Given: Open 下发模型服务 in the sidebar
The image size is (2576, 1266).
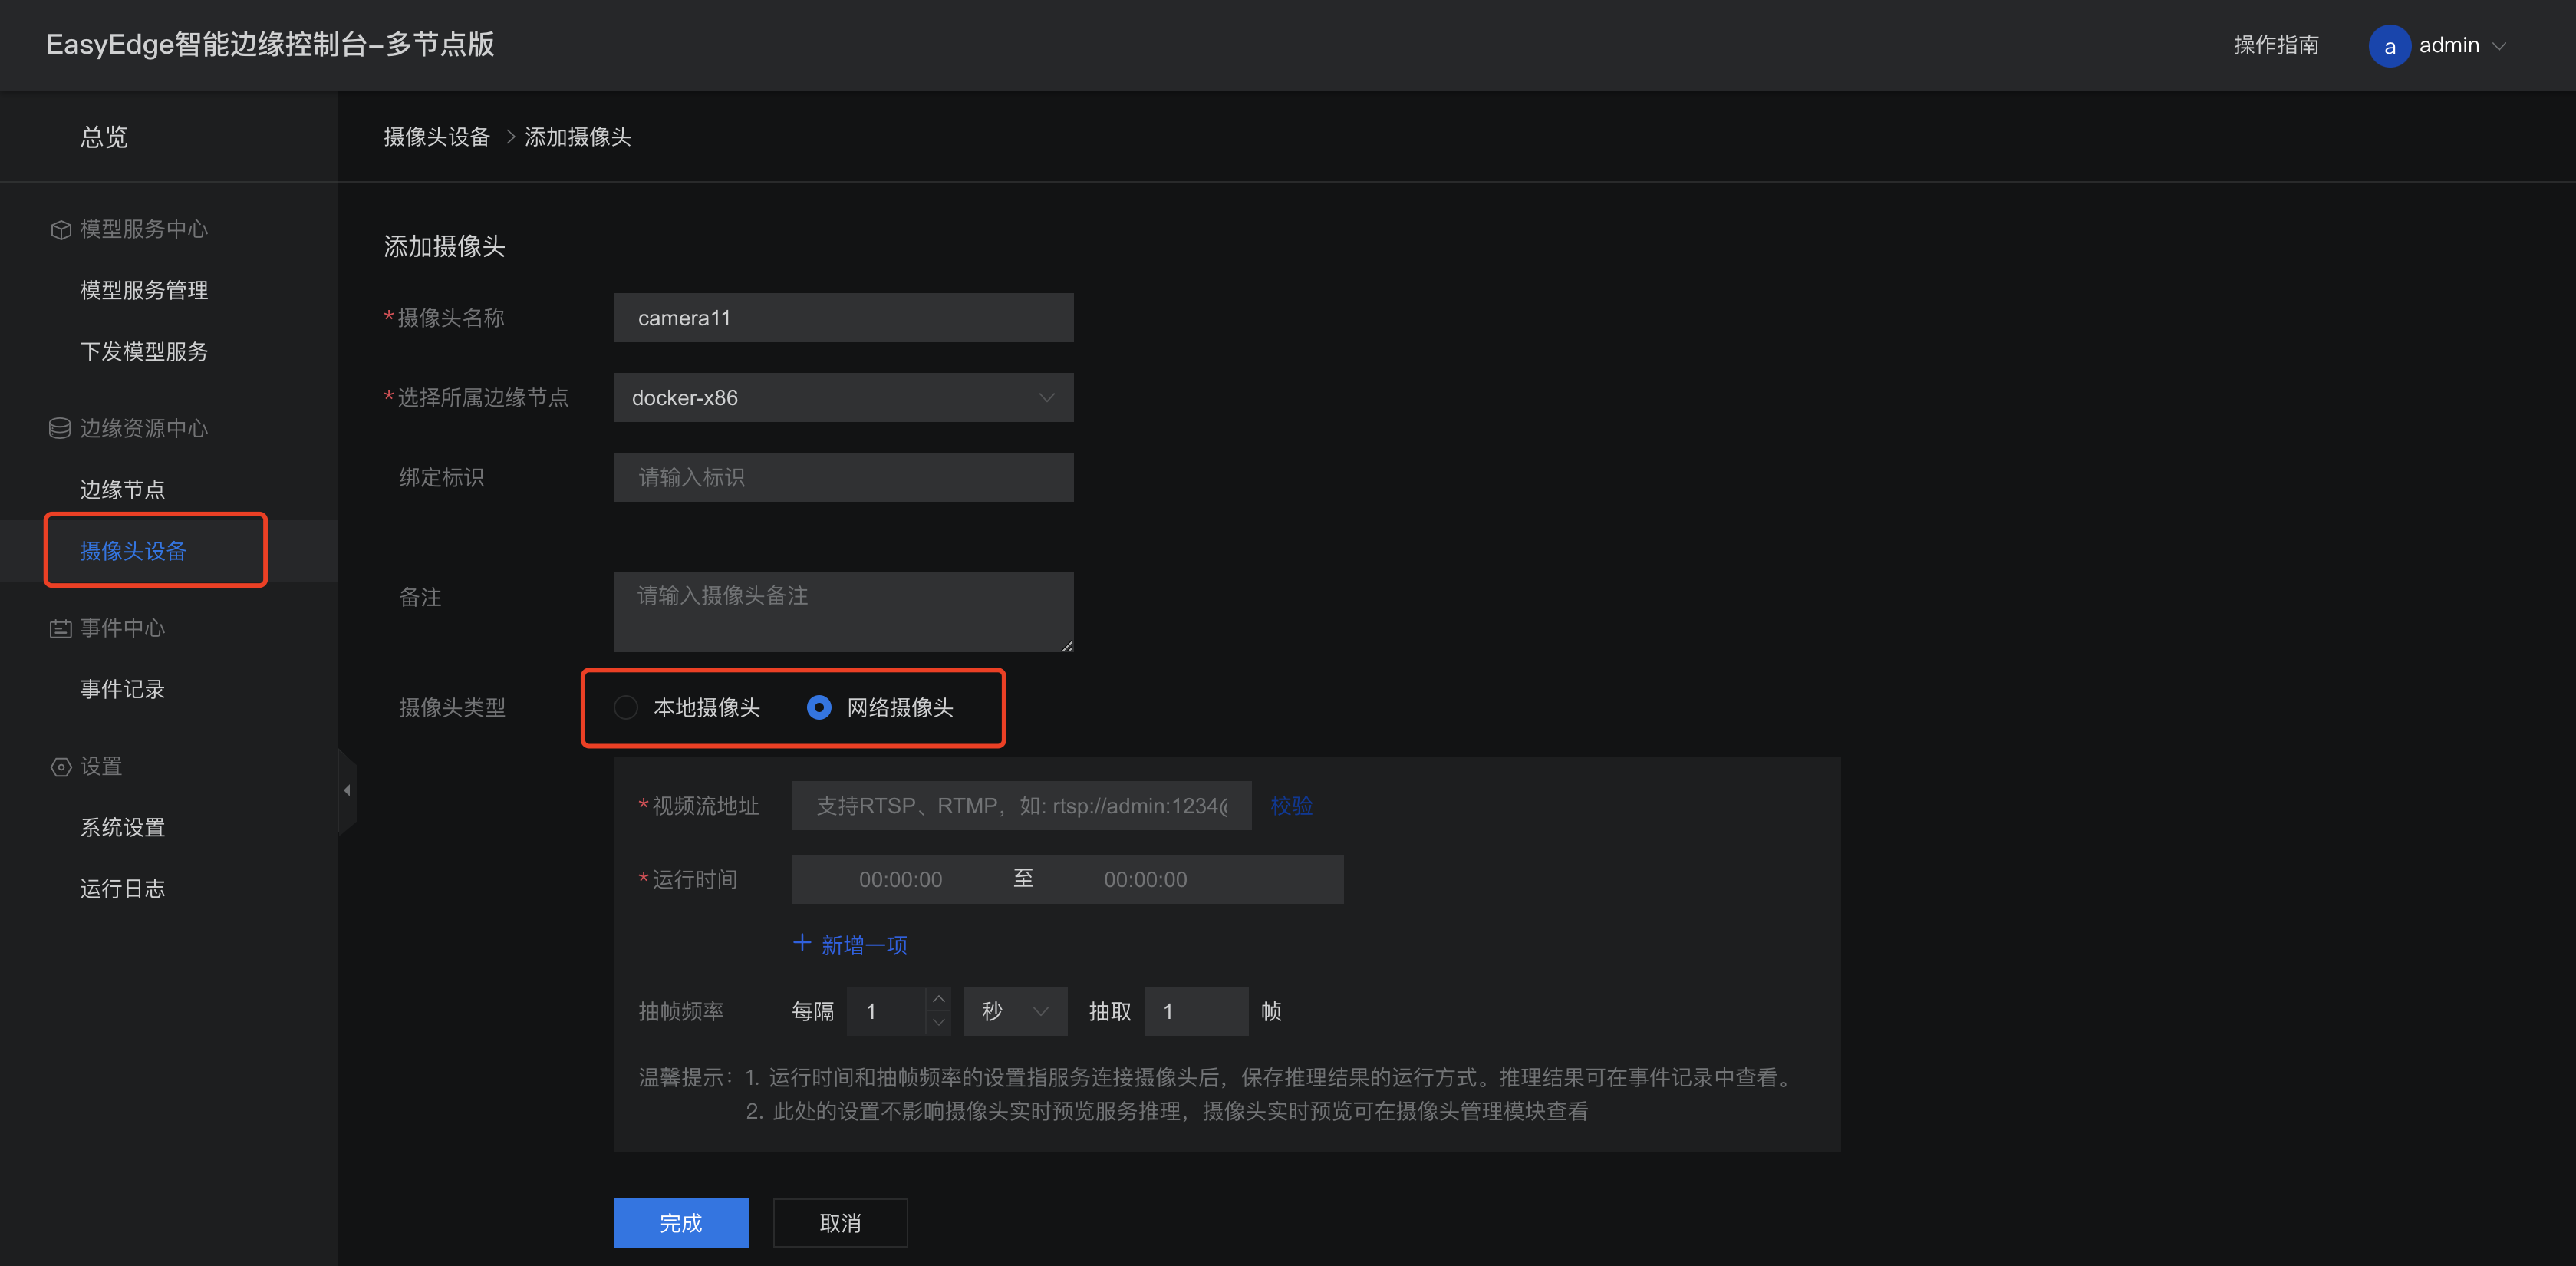Looking at the screenshot, I should [x=144, y=352].
